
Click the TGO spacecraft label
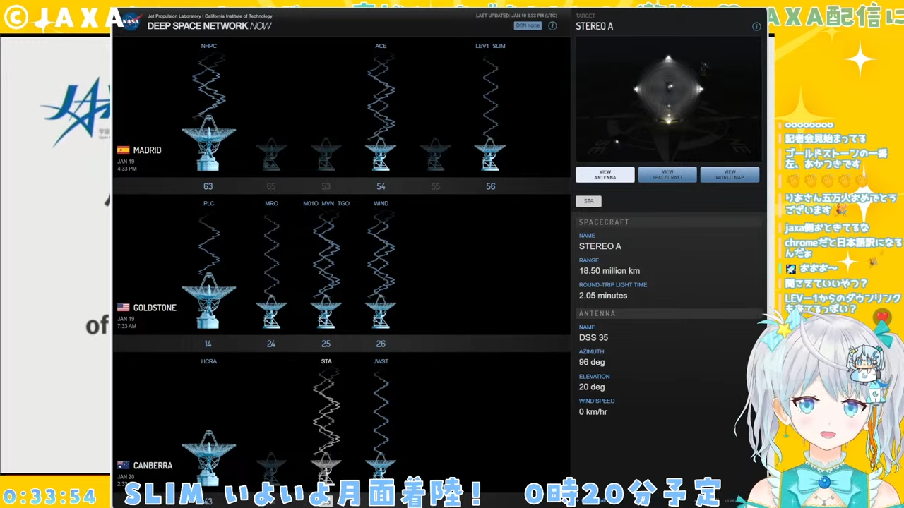pos(343,203)
